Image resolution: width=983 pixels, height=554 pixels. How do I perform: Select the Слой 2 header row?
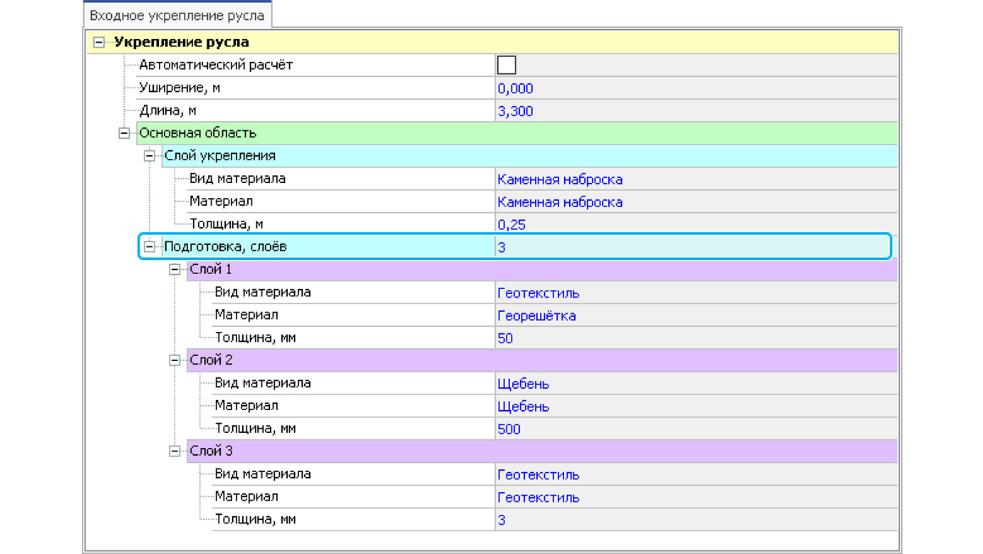pyautogui.click(x=542, y=360)
